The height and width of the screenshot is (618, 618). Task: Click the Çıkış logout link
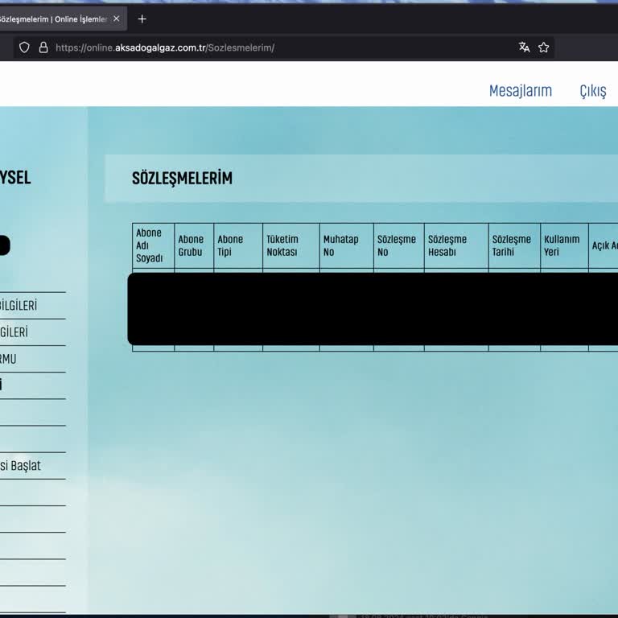click(x=593, y=91)
